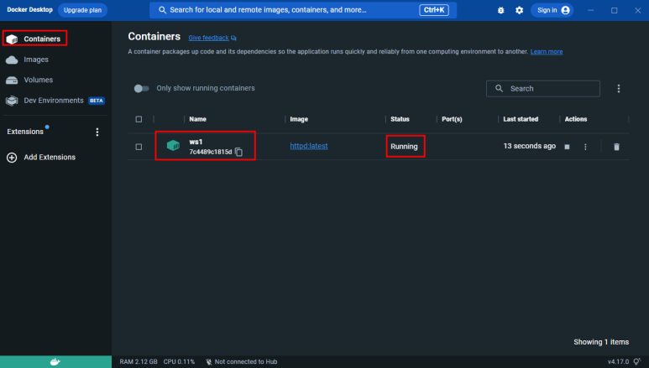Click the Volumes drive icon
Screen dimensions: 649x368
coord(12,80)
